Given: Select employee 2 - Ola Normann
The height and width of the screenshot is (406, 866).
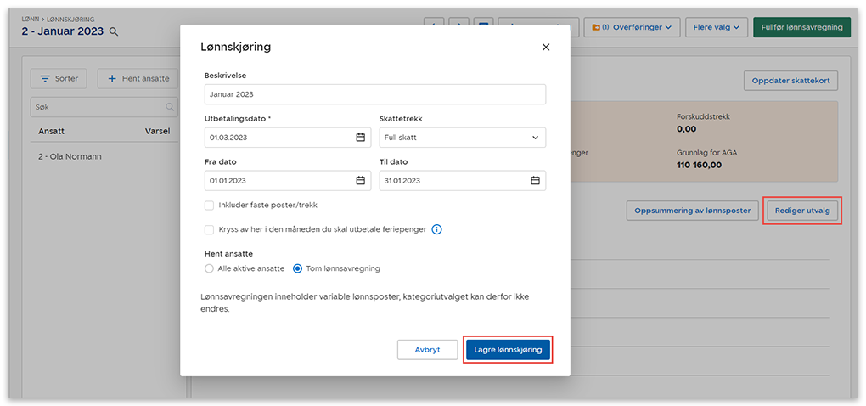Looking at the screenshot, I should point(70,157).
